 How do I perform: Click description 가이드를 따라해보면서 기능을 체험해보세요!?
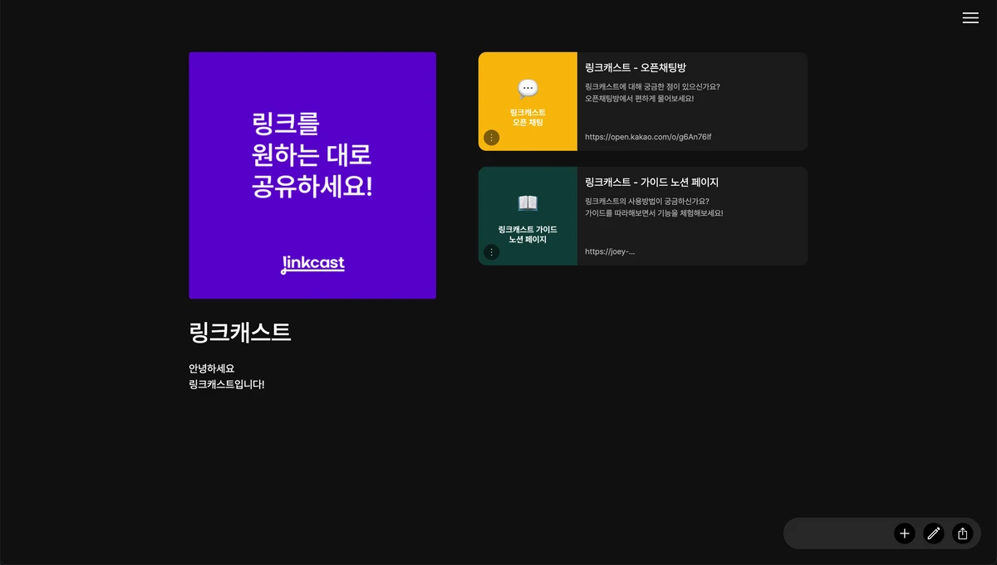click(655, 213)
